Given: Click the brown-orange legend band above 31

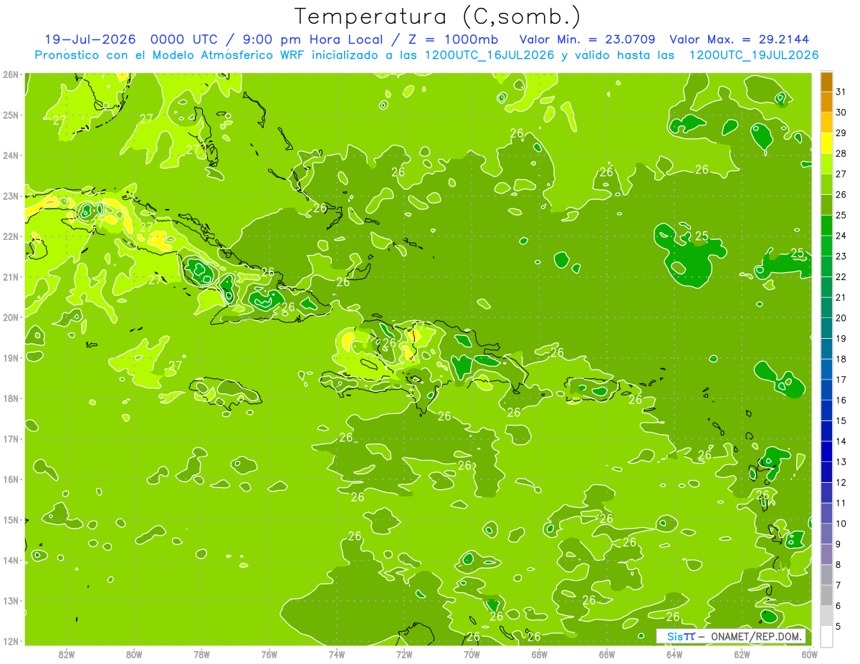Looking at the screenshot, I should (826, 82).
